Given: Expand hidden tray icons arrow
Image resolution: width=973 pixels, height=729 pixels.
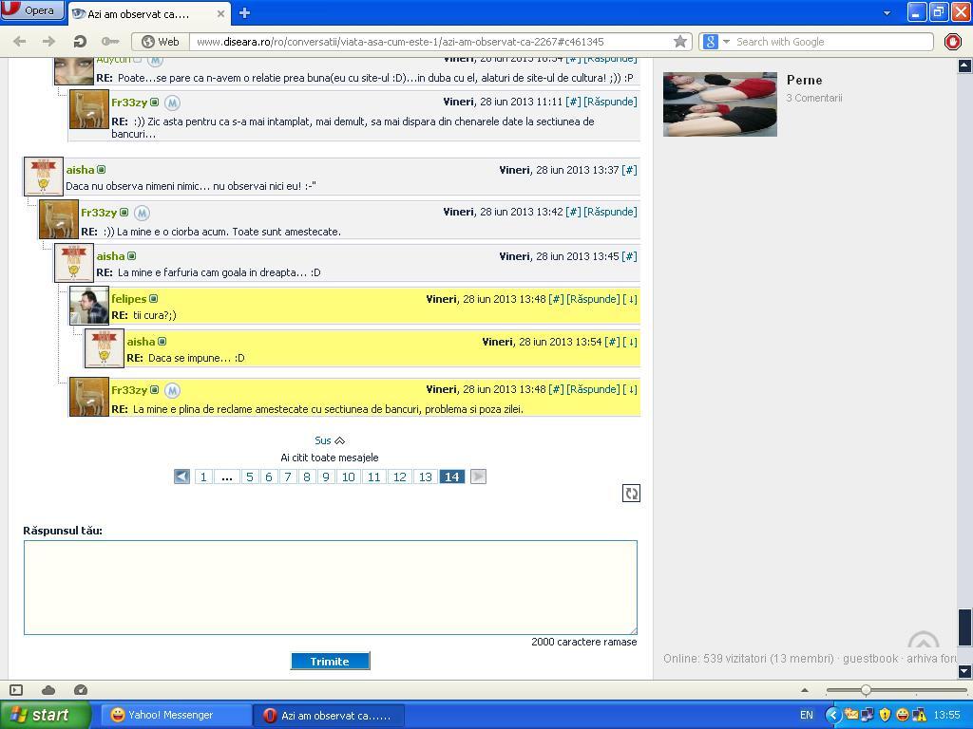Looking at the screenshot, I should pyautogui.click(x=833, y=715).
